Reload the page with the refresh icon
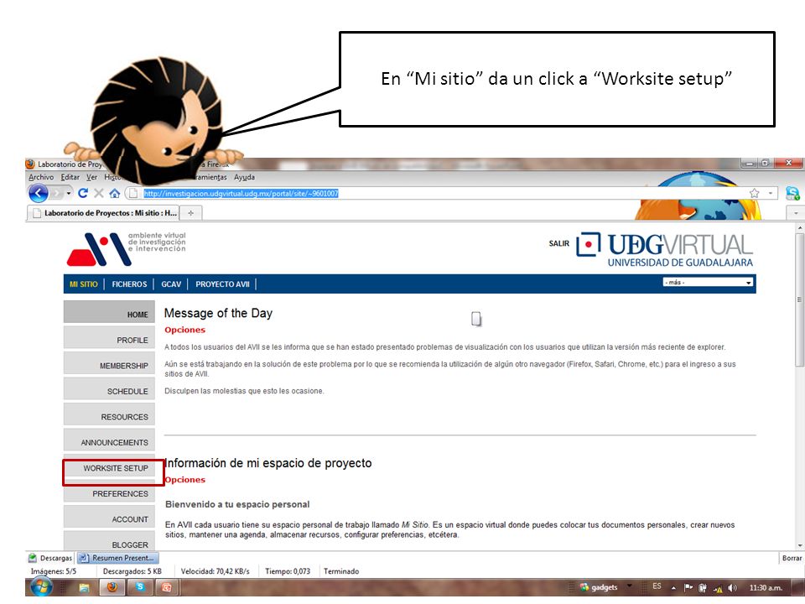This screenshot has width=805, height=604. [x=83, y=193]
